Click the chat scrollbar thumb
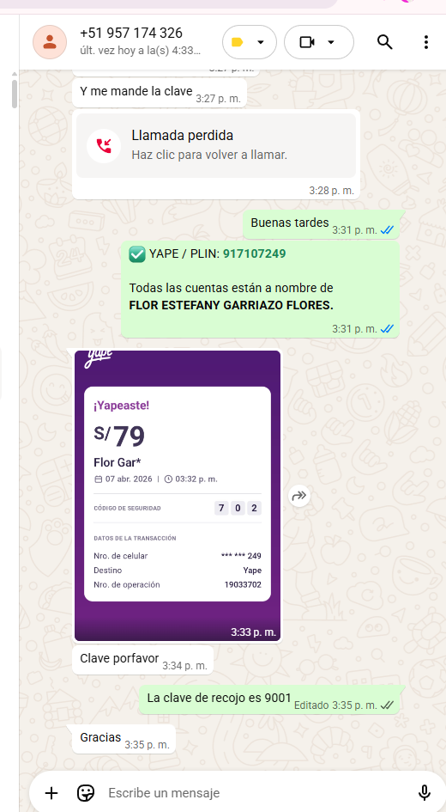This screenshot has height=812, width=446. 15,92
